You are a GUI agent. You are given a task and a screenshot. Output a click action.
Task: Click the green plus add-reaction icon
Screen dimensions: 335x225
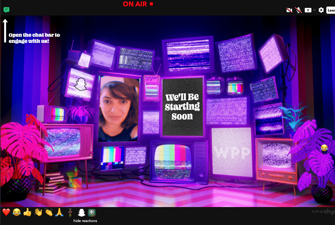92,212
